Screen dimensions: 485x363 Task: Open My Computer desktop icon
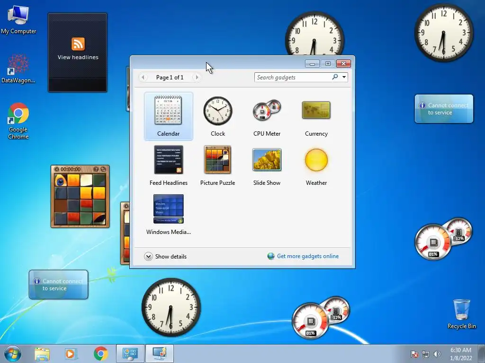(18, 20)
